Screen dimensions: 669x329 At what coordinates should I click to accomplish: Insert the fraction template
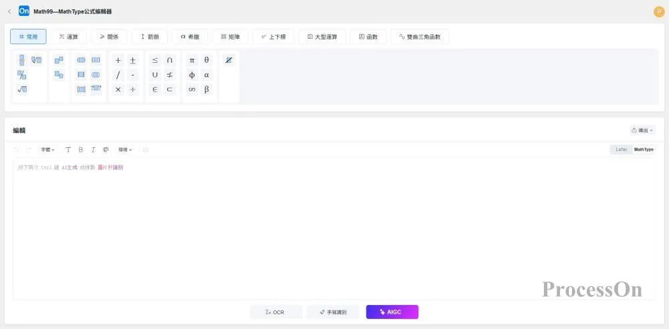point(21,60)
